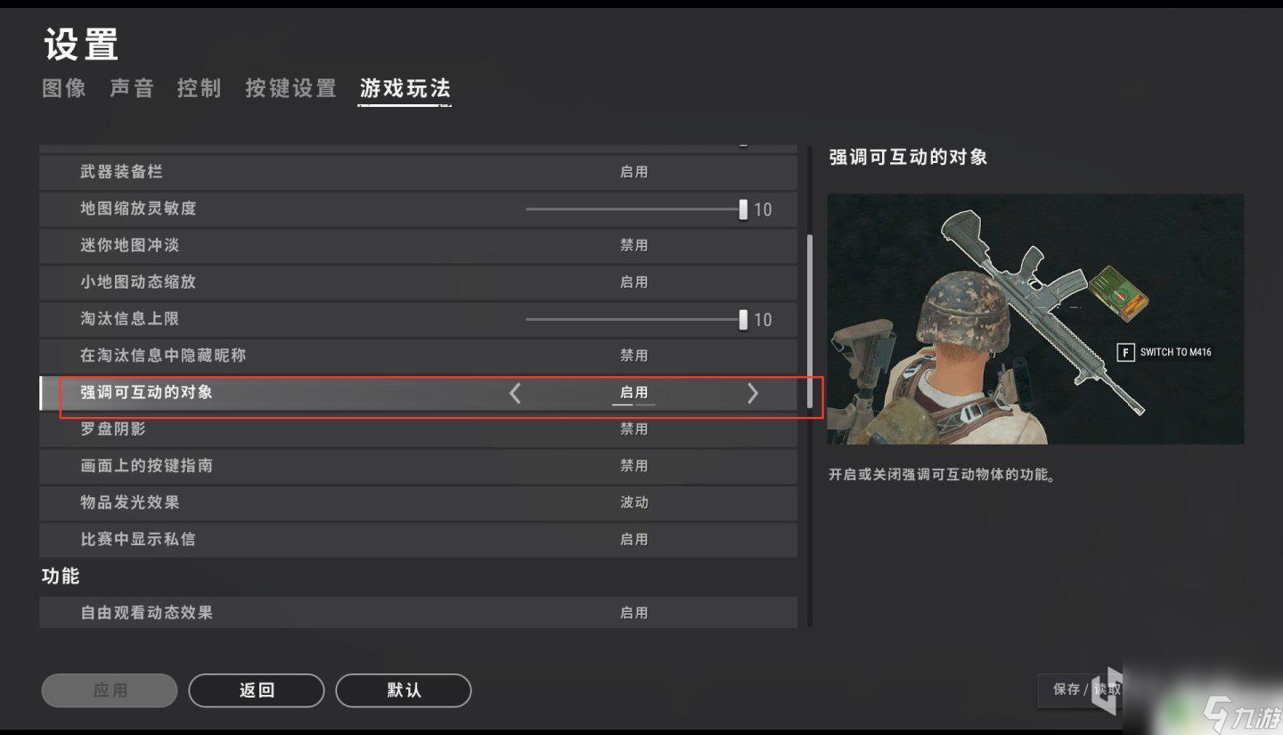Select the 游戏玩法 tab
The height and width of the screenshot is (735, 1283).
tap(405, 88)
